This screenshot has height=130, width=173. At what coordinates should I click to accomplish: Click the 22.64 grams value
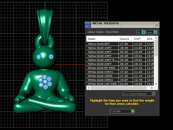[x=124, y=84]
